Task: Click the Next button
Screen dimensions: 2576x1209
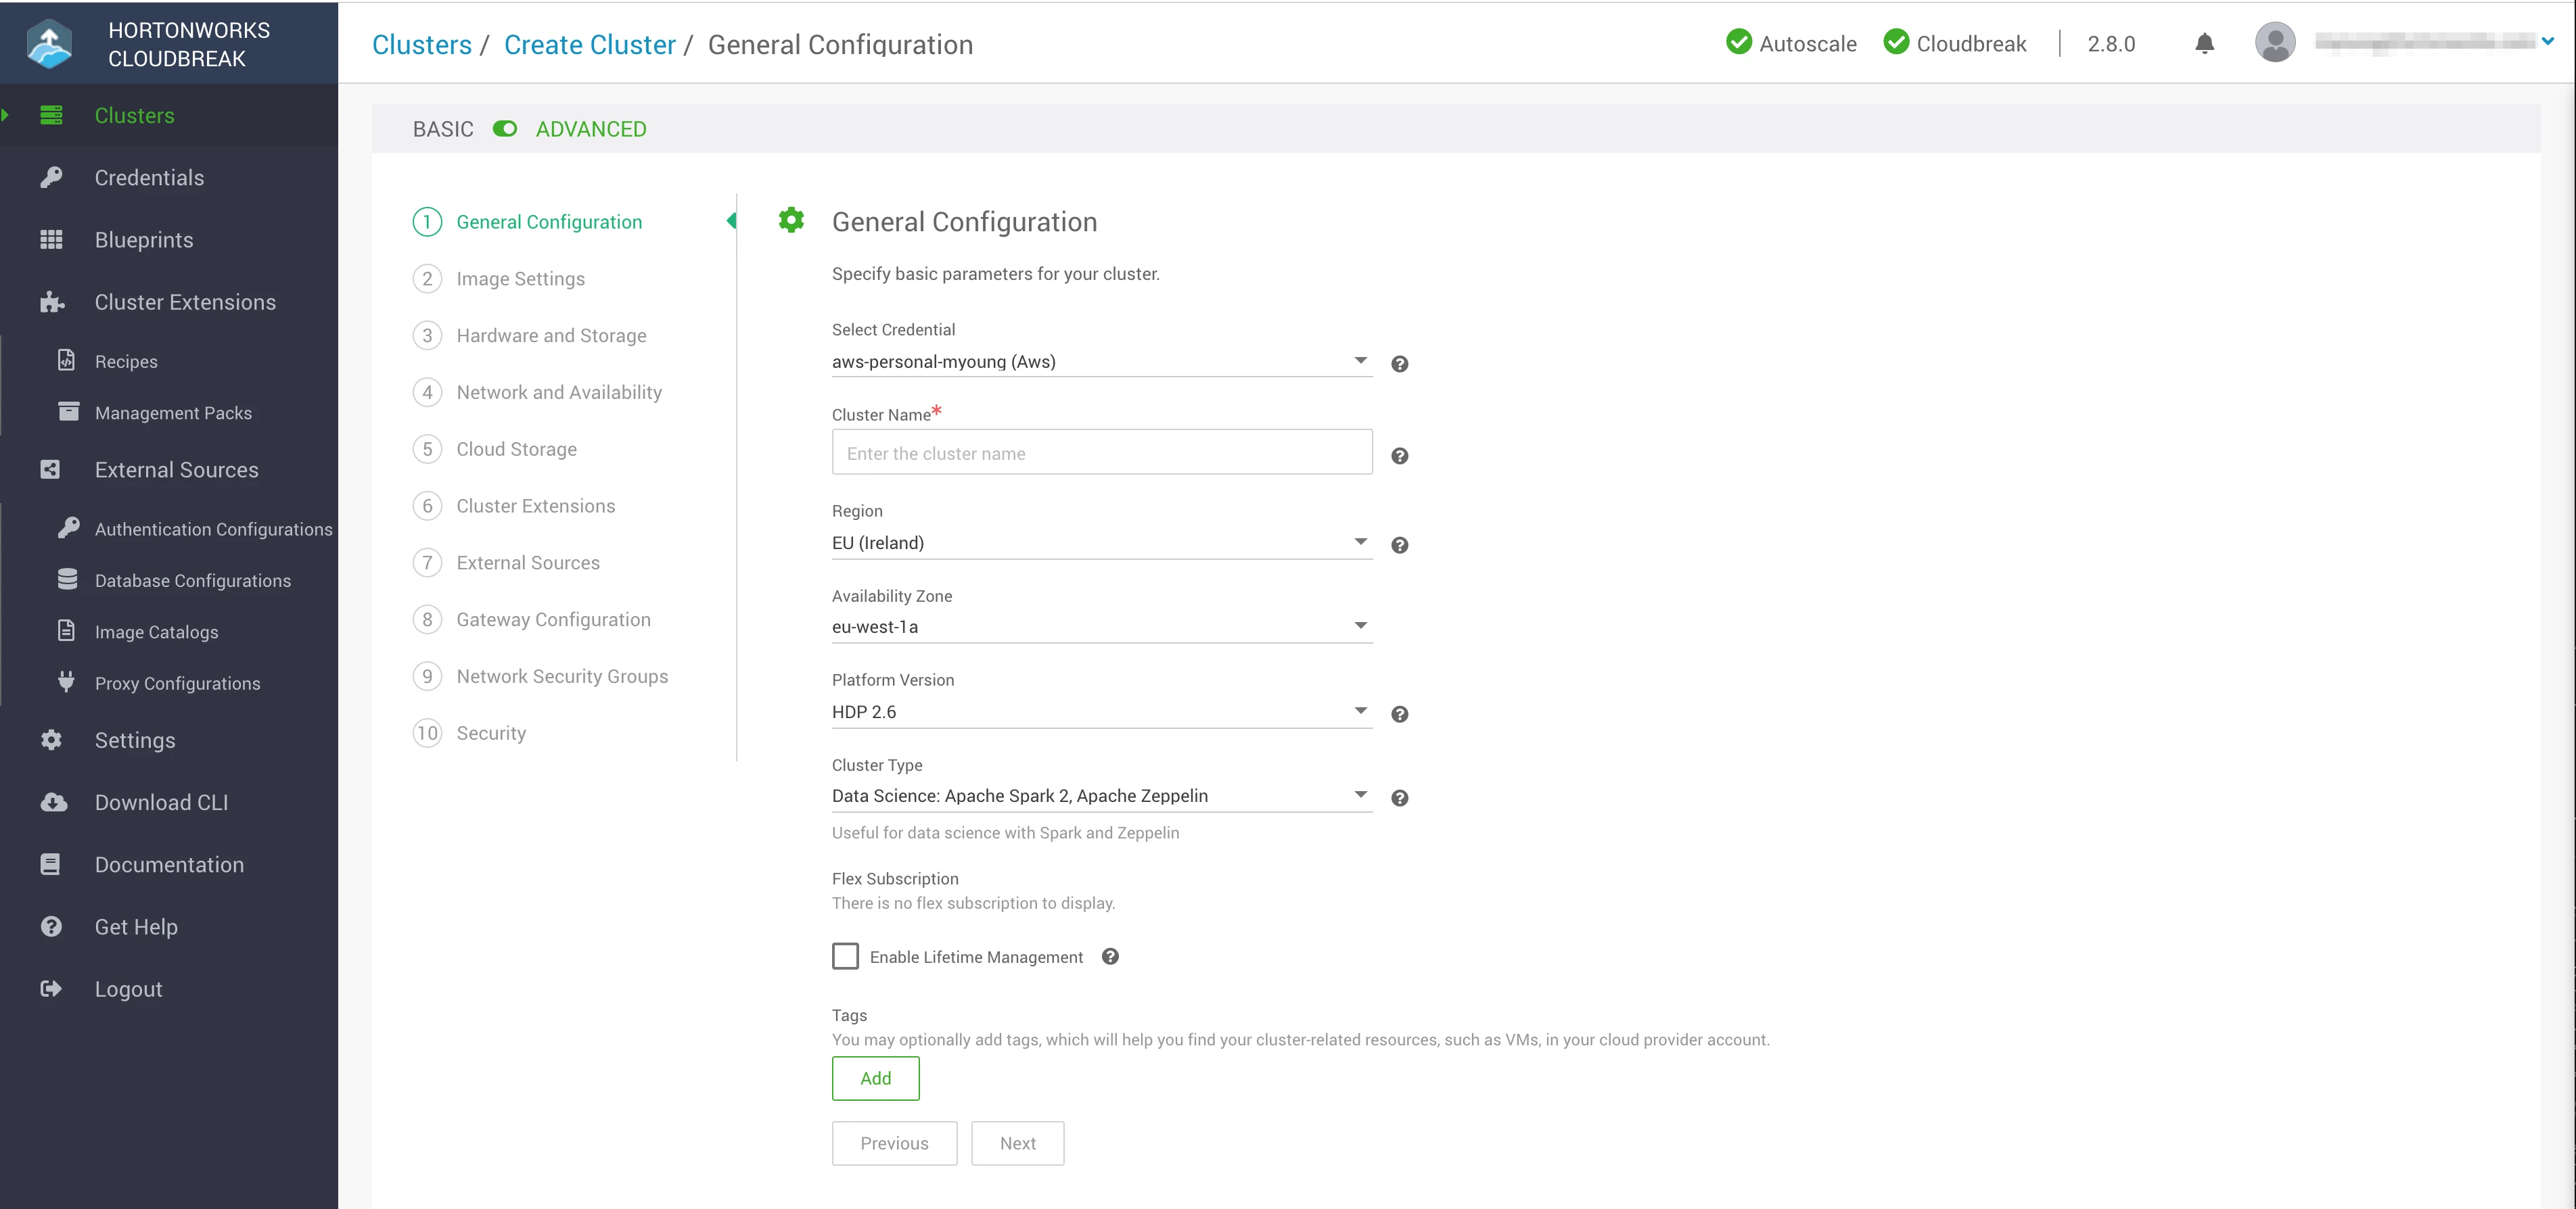Action: [1017, 1143]
